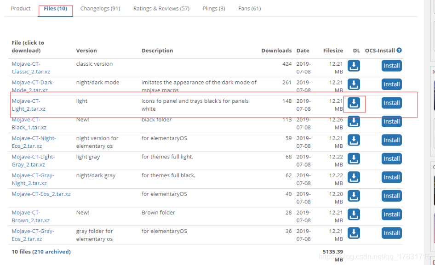Click download icon for Mojave-CT-Black_1 row
The width and height of the screenshot is (435, 265).
click(x=354, y=121)
